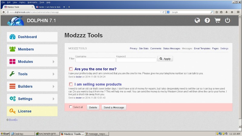This screenshot has width=242, height=136.
Task: Open the URL history dropdown arrow
Action: point(161,12)
